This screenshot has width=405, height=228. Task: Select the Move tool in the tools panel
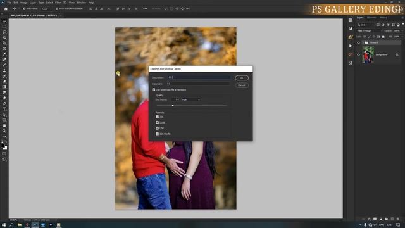pos(4,21)
